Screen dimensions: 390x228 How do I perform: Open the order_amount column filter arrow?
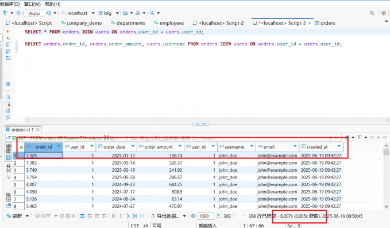click(180, 146)
